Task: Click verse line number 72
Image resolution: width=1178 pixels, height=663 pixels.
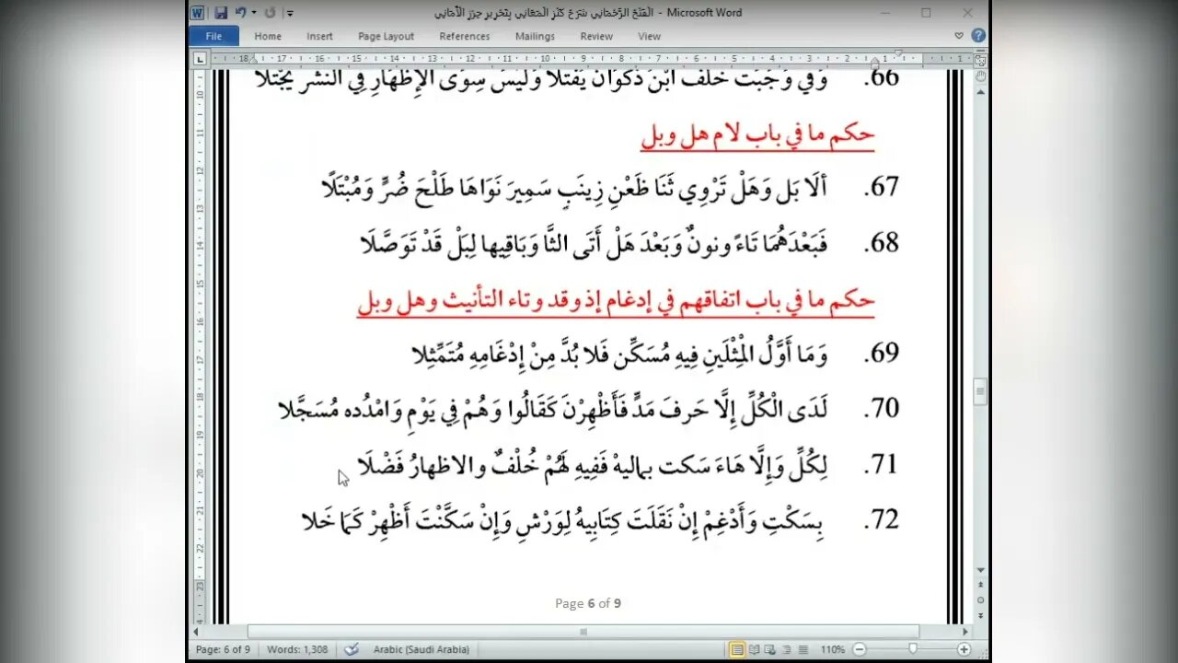Action: point(882,519)
